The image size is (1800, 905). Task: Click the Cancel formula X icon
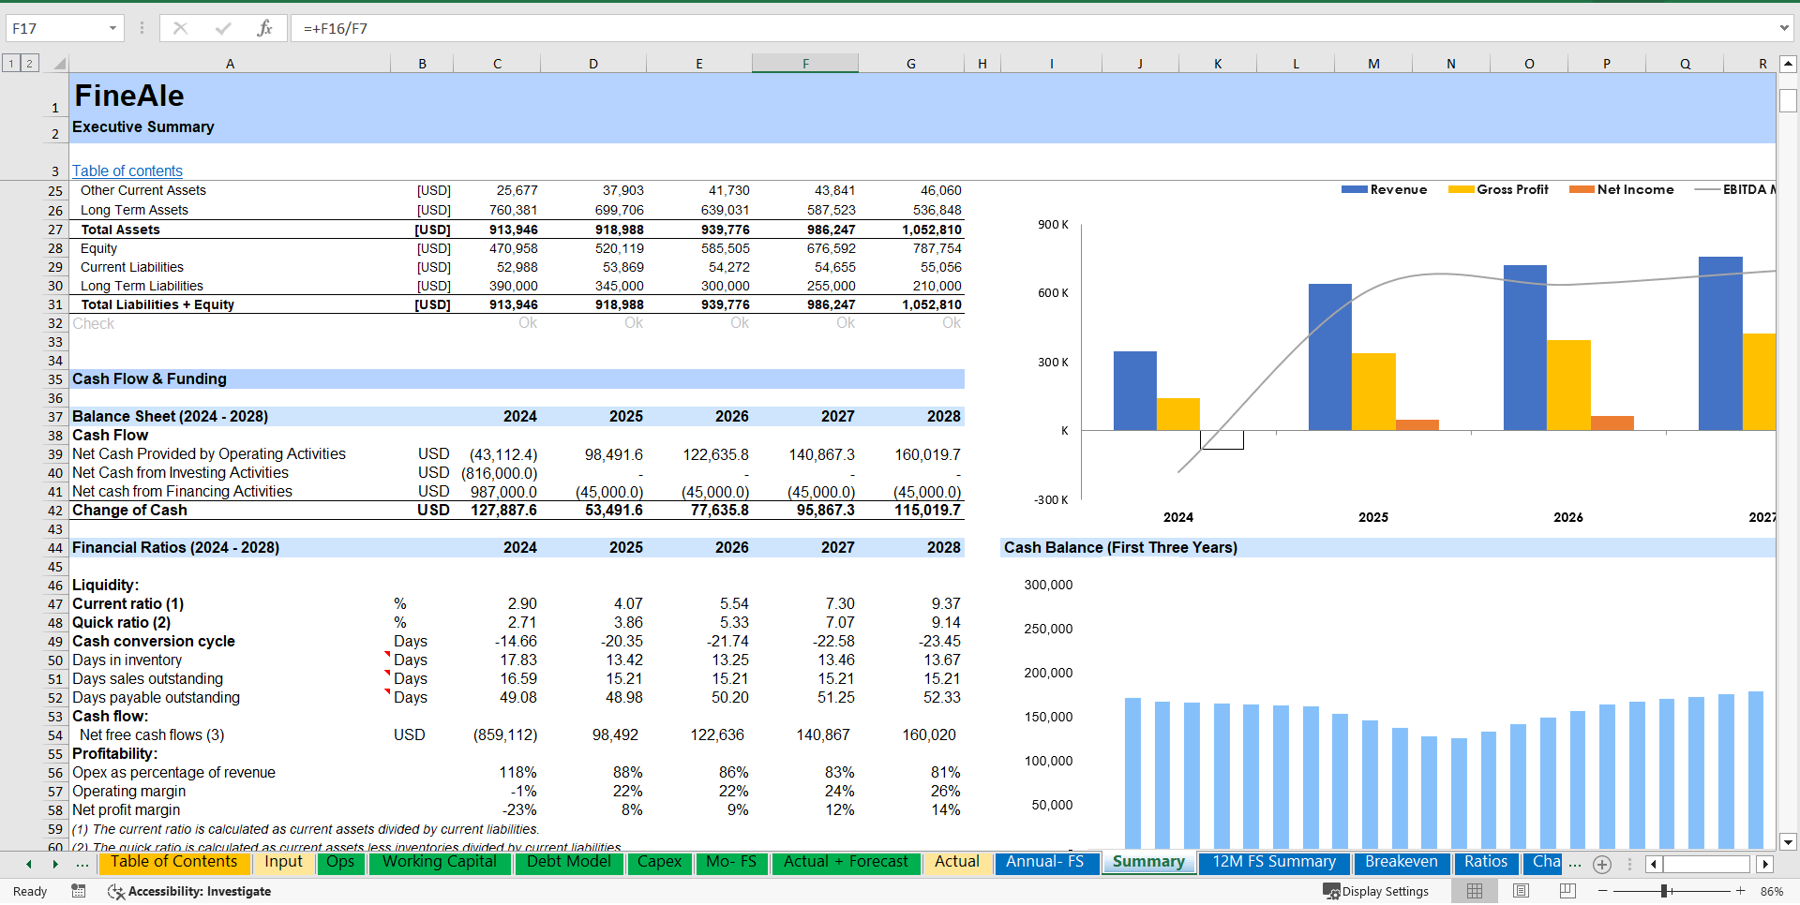(180, 28)
